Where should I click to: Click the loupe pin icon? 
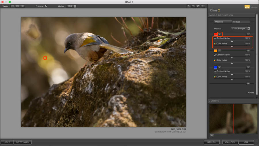click(x=212, y=135)
